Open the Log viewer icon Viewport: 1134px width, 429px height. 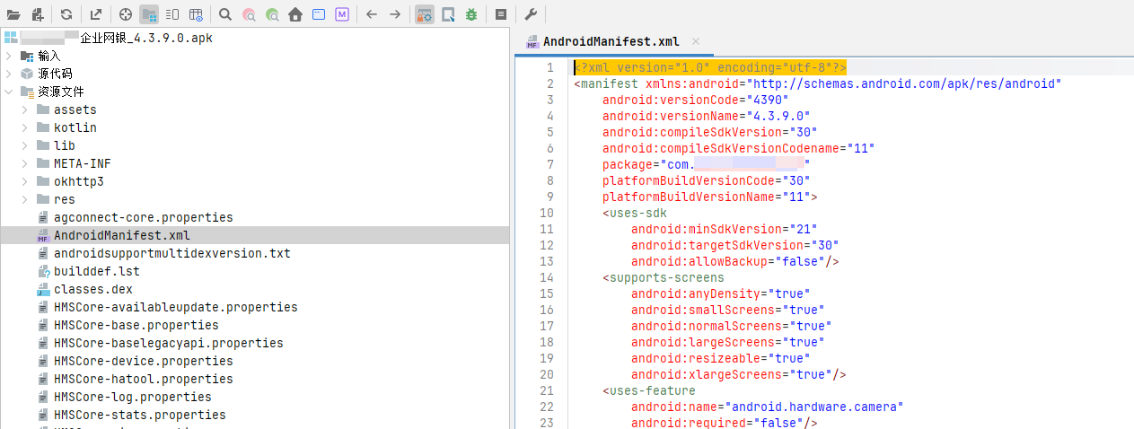[501, 14]
